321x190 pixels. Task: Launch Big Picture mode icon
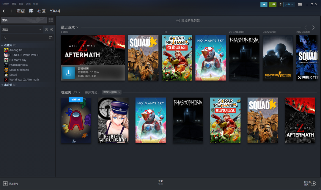[300, 4]
